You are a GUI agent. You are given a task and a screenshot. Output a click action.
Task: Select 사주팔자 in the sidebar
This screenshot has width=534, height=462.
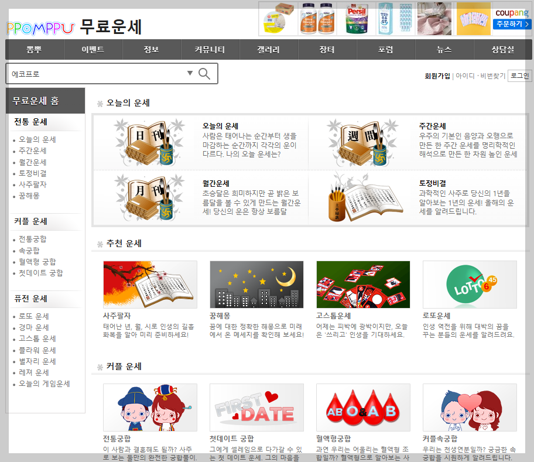32,184
